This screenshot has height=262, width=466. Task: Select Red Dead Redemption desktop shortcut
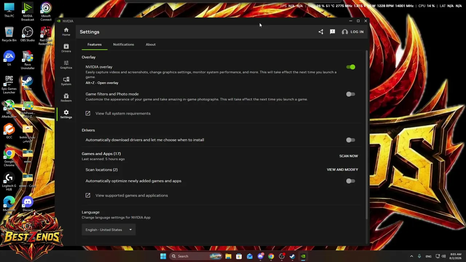[46, 36]
